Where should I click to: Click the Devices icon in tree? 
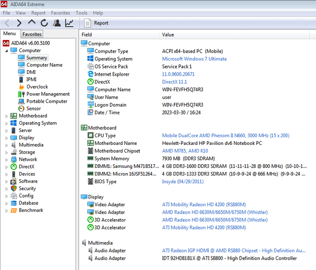13,174
